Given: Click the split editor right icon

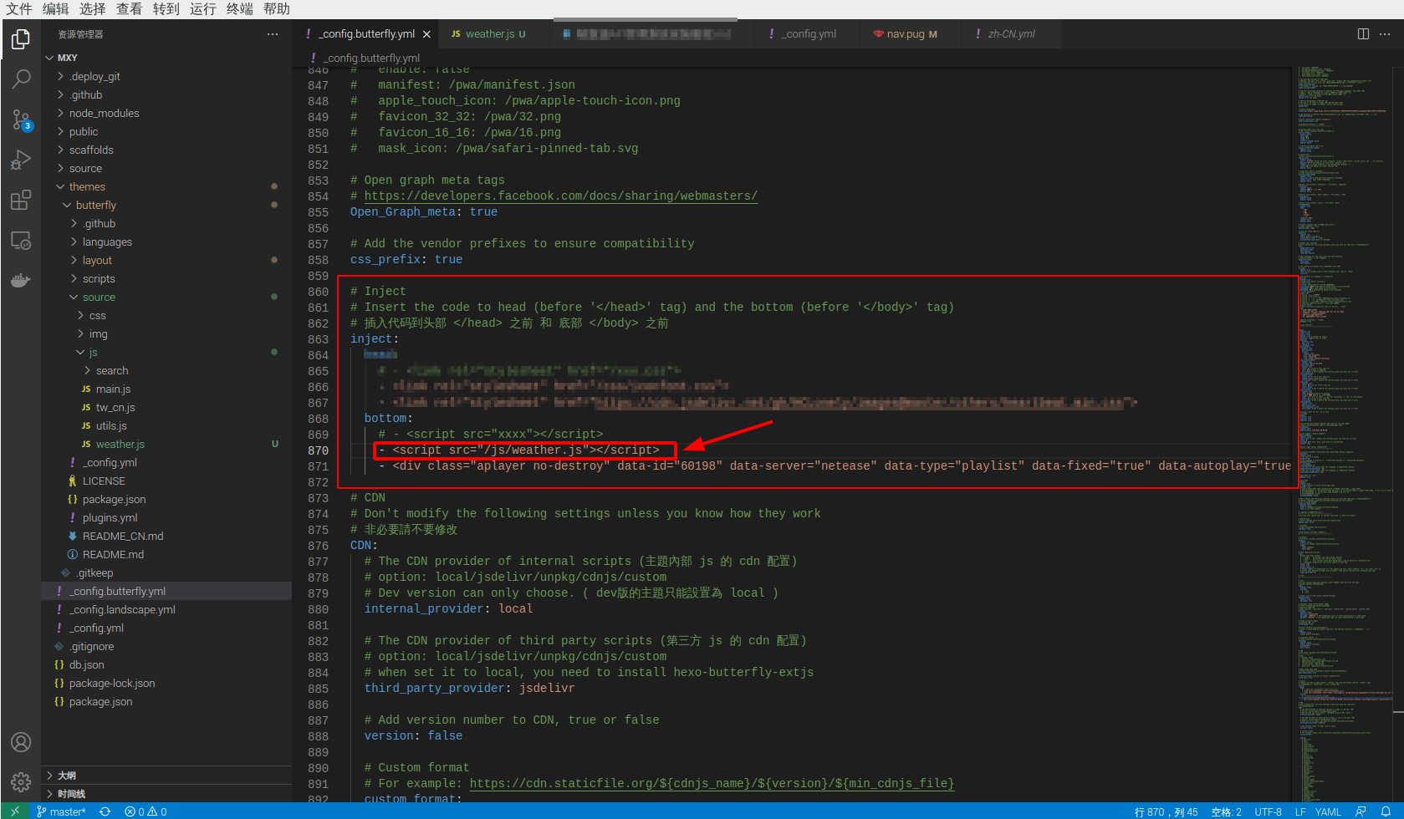Looking at the screenshot, I should point(1363,34).
